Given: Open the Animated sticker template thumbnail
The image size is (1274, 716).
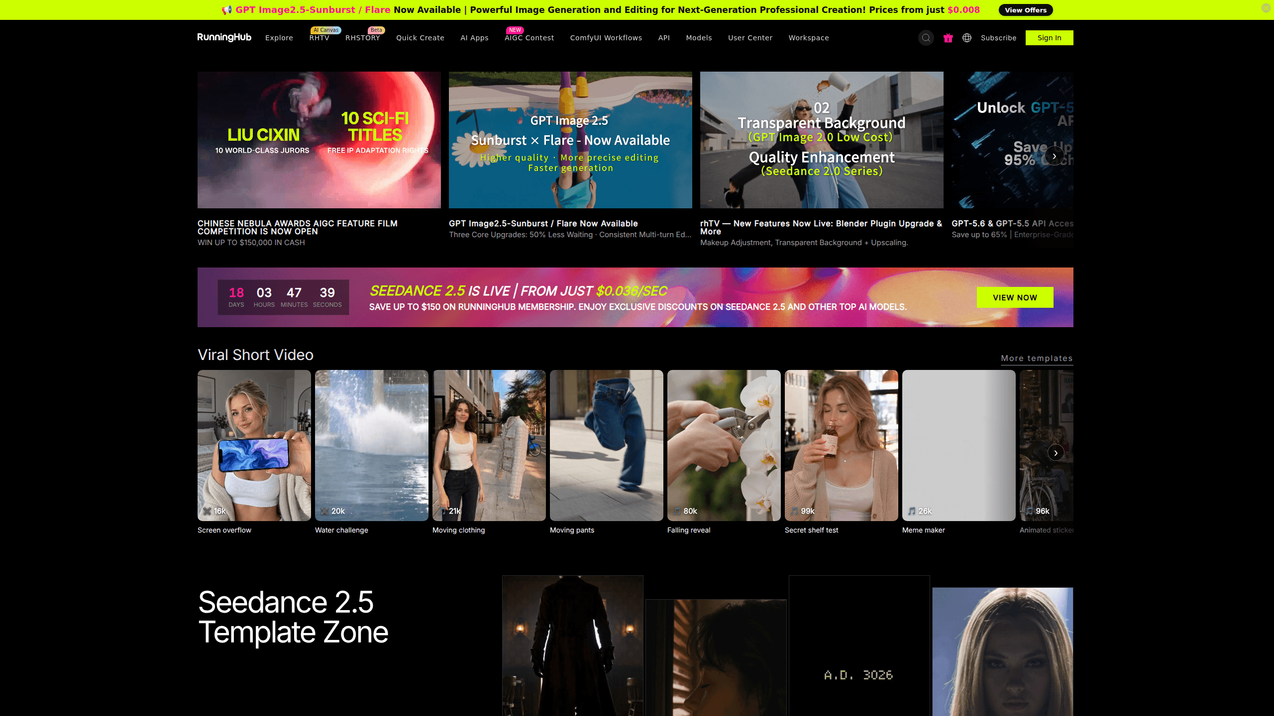Looking at the screenshot, I should (1047, 446).
